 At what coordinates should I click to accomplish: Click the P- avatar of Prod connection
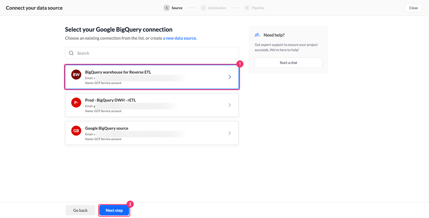tap(76, 103)
